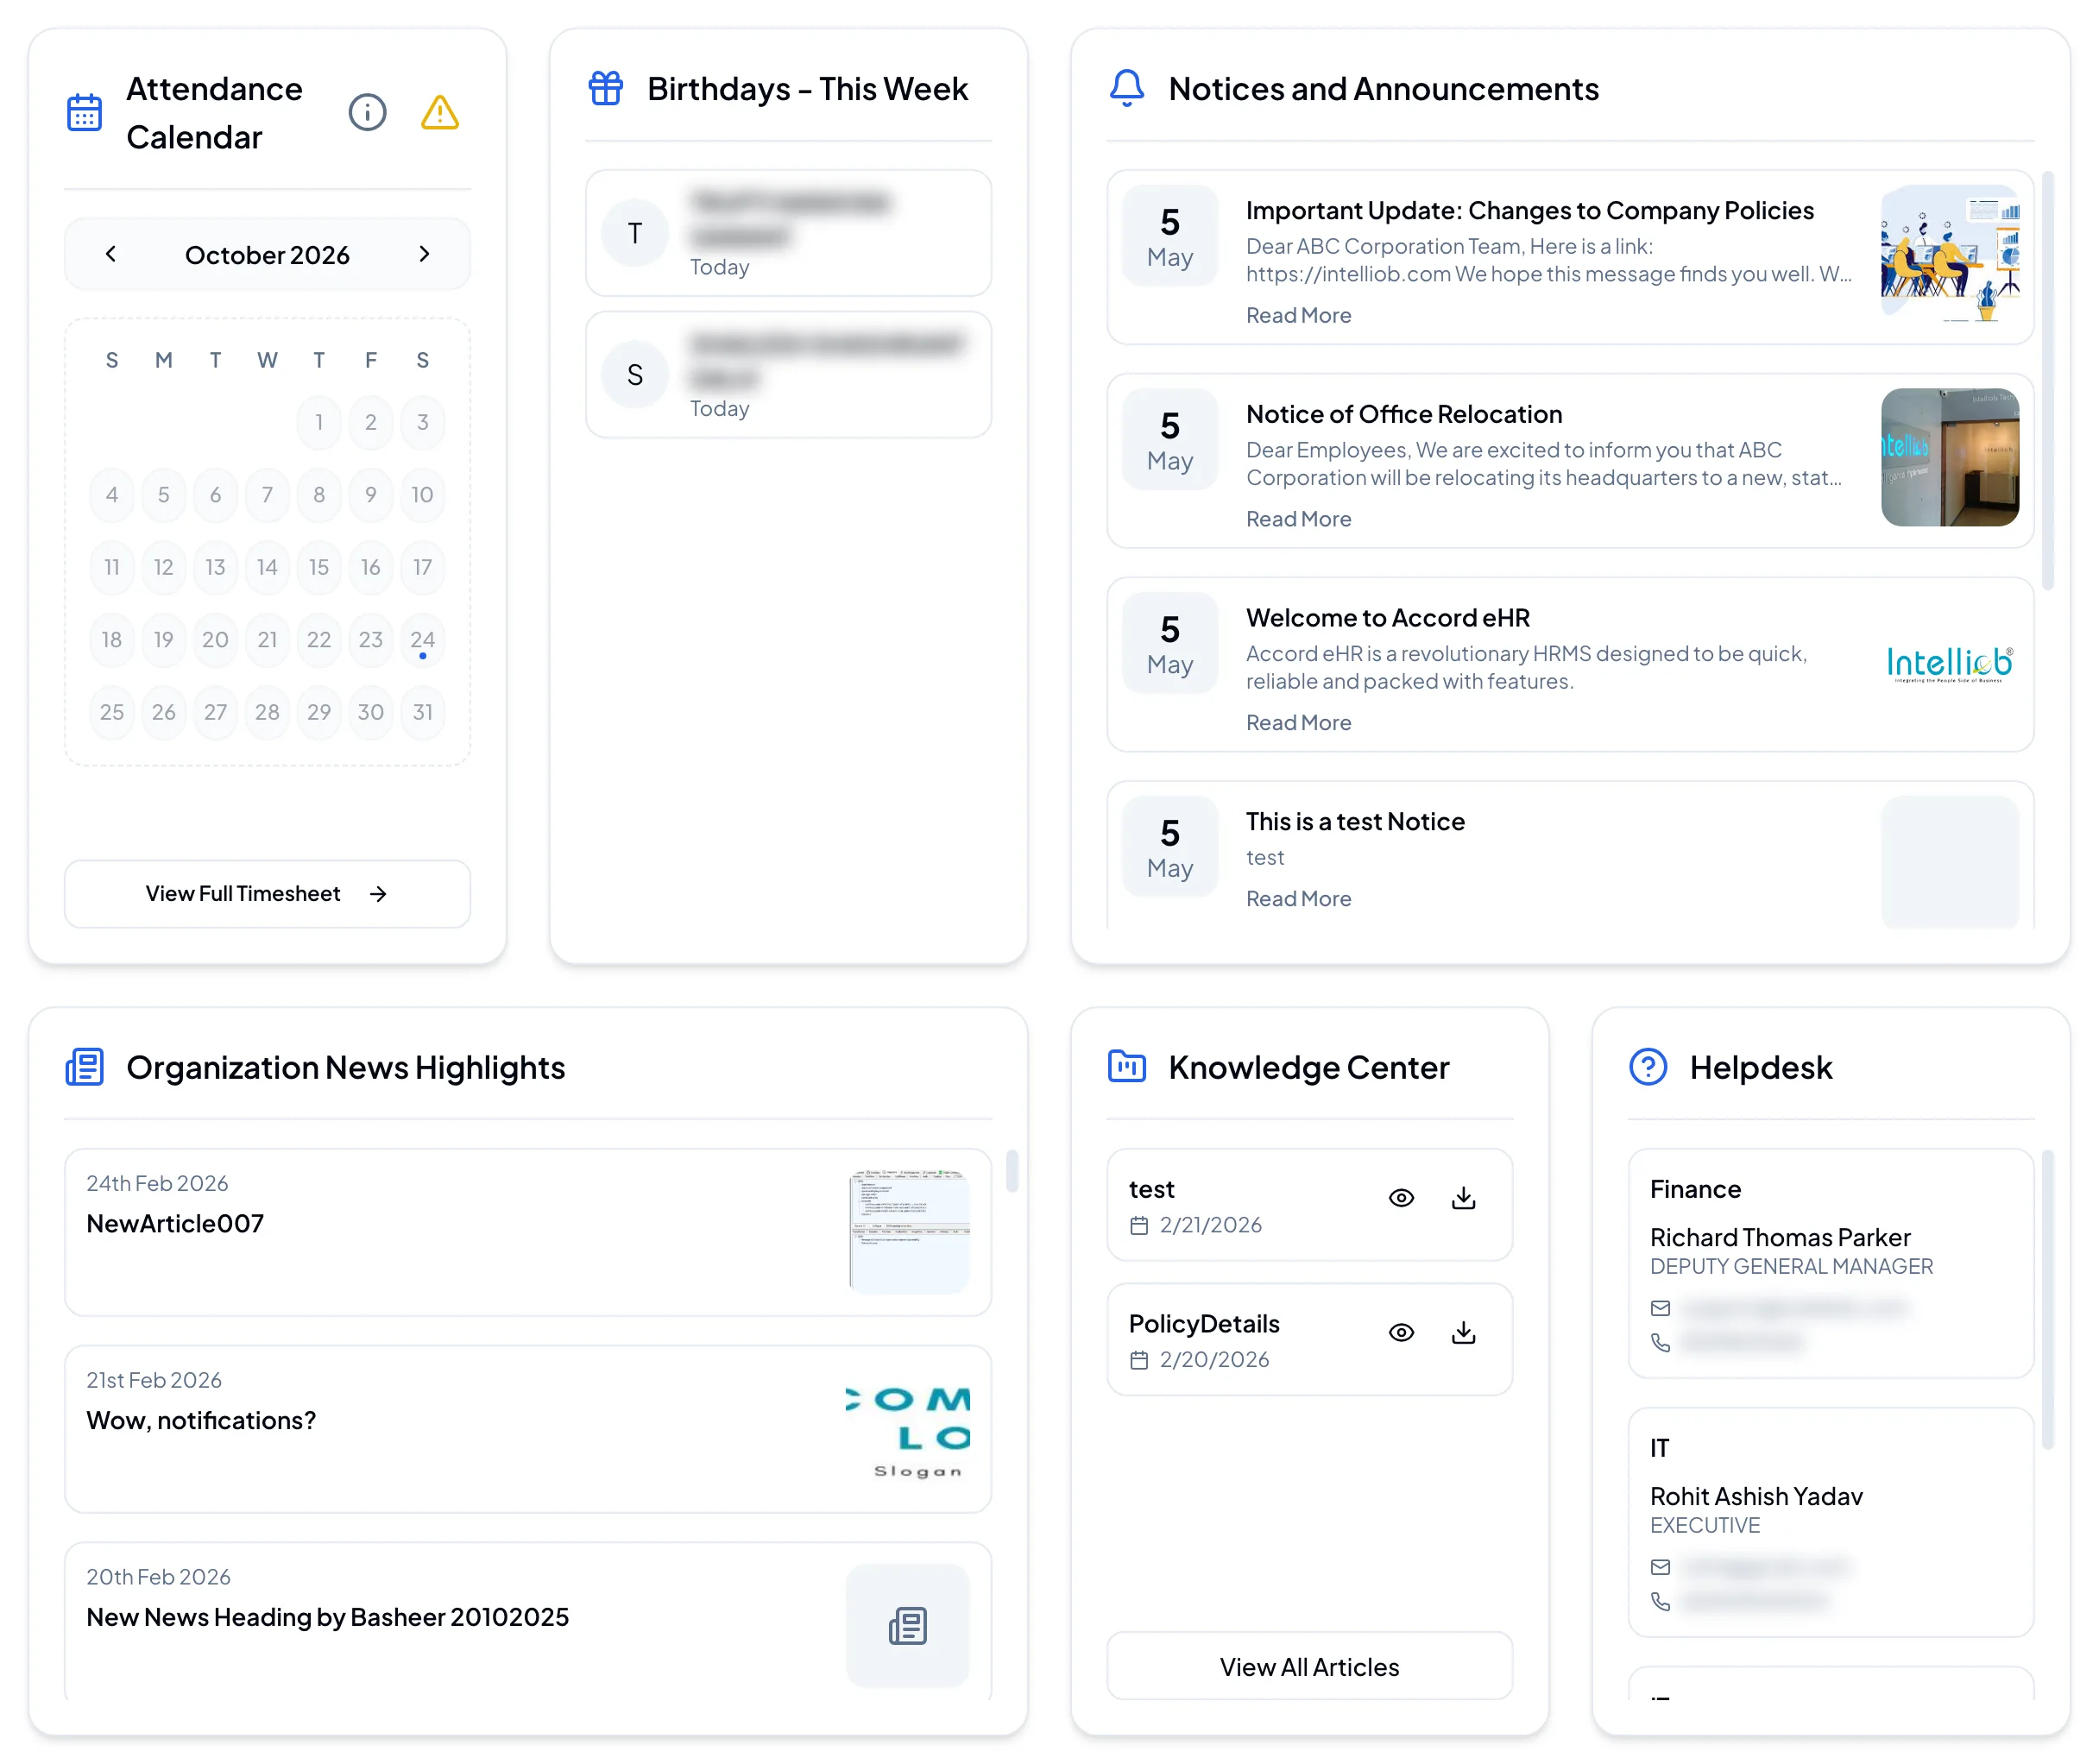Read More on Office Relocation notice

(x=1298, y=519)
